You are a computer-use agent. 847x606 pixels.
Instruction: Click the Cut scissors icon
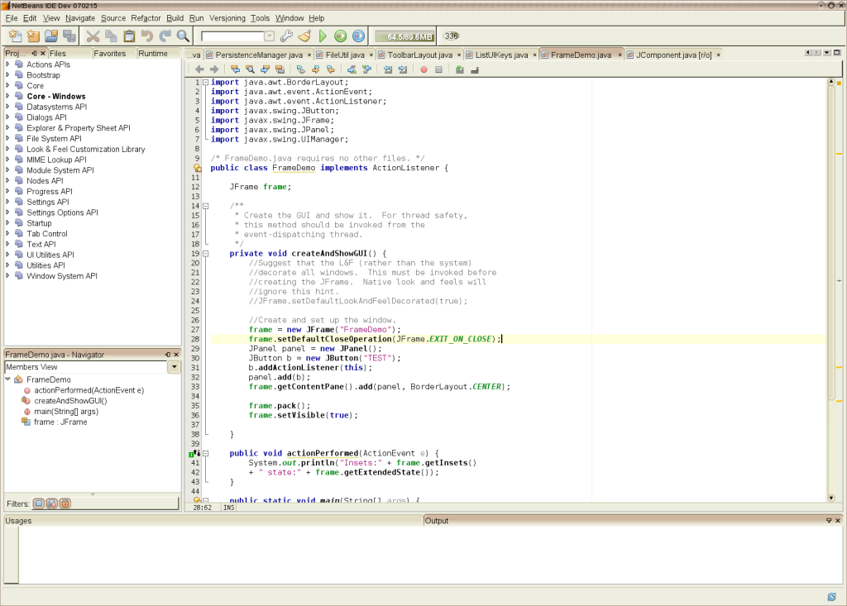(93, 36)
